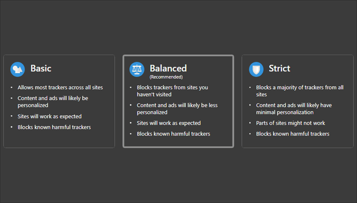The image size is (357, 203).
Task: Select the Basic tracking prevention card
Action: [x=59, y=102]
